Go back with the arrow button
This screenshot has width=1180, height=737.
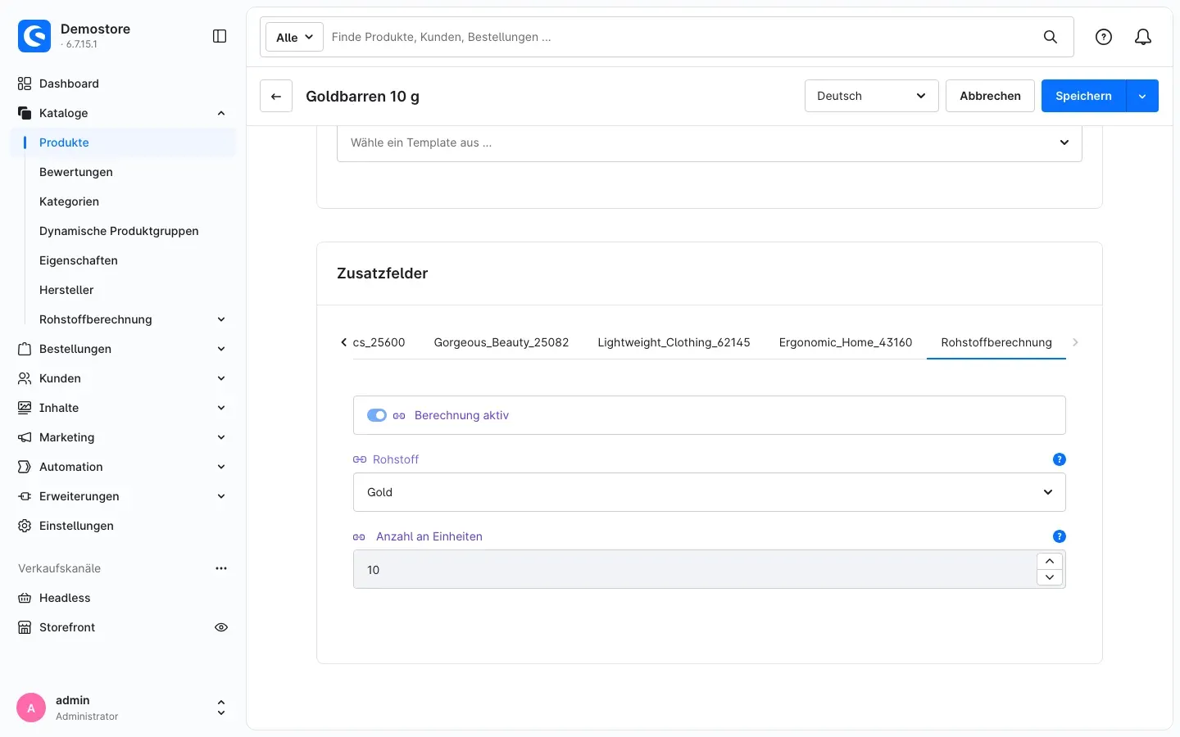coord(276,96)
